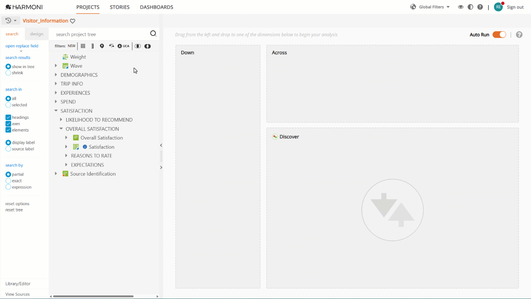Screen dimensions: 531x299
Task: Expand the EXPECTATIONS folder
Action: tap(66, 165)
